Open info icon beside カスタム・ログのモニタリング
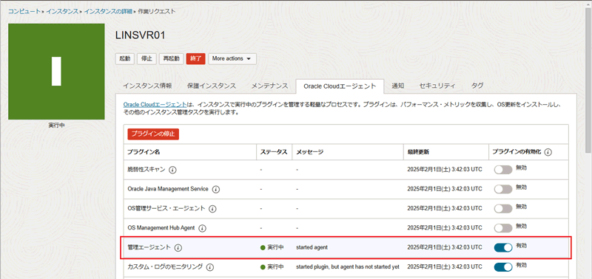The height and width of the screenshot is (279, 592). tap(210, 267)
